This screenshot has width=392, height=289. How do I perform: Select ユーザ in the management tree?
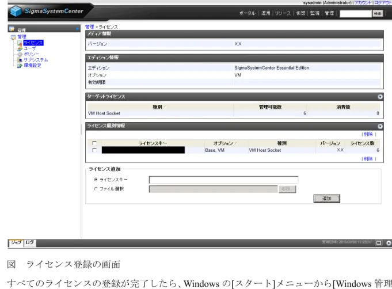30,48
